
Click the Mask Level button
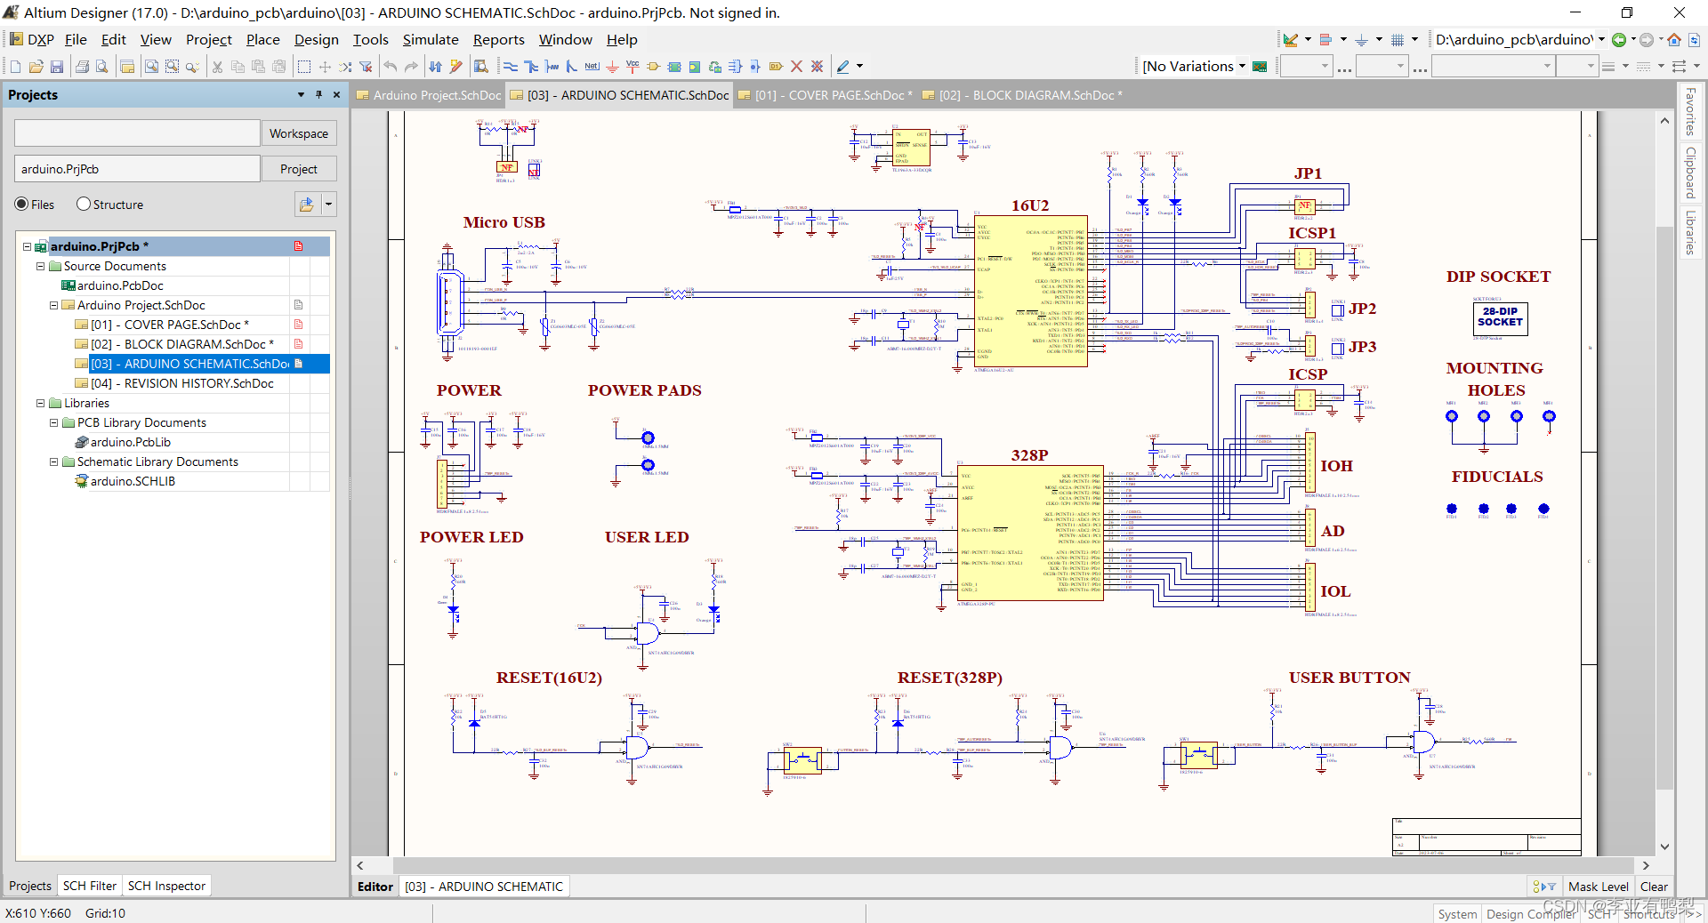[1598, 887]
